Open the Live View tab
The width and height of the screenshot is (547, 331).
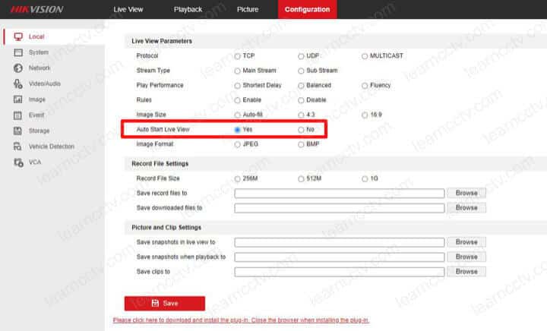coord(128,10)
